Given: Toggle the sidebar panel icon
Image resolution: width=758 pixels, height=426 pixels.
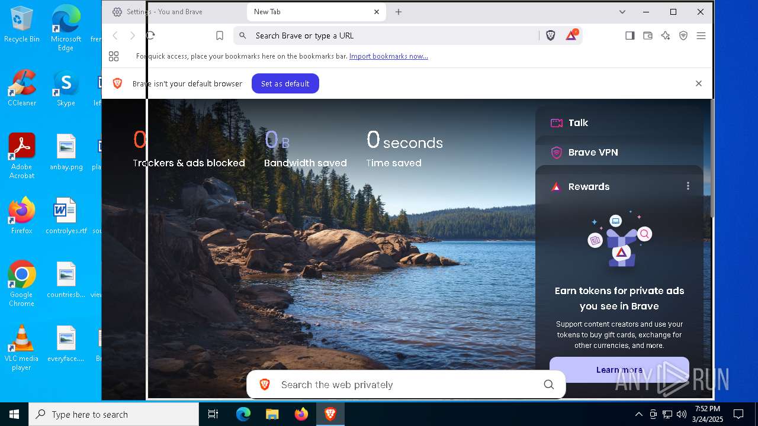Looking at the screenshot, I should pyautogui.click(x=630, y=35).
